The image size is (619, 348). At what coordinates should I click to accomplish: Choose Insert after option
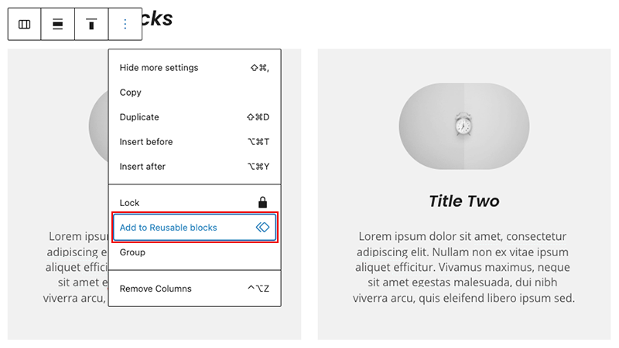[195, 167]
